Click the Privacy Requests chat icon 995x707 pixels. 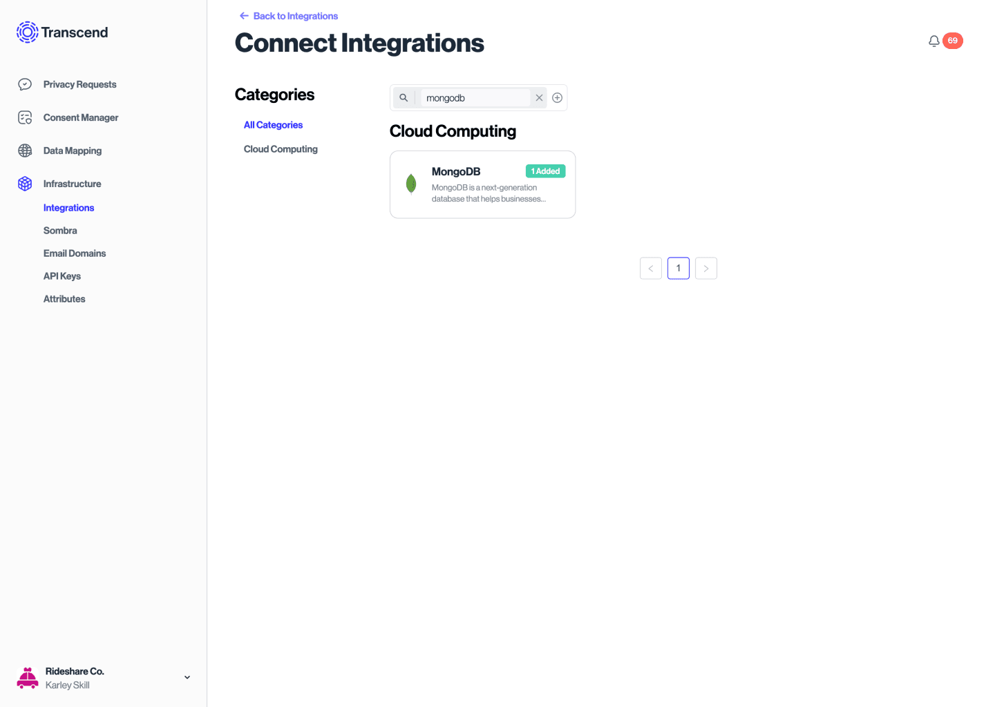click(x=25, y=84)
